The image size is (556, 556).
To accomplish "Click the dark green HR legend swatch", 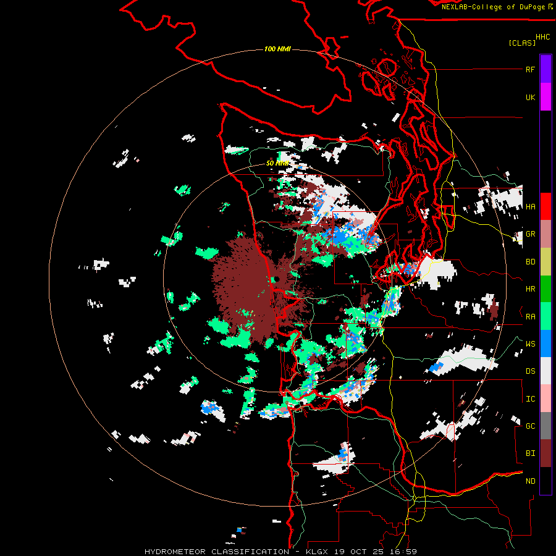I will (x=545, y=289).
